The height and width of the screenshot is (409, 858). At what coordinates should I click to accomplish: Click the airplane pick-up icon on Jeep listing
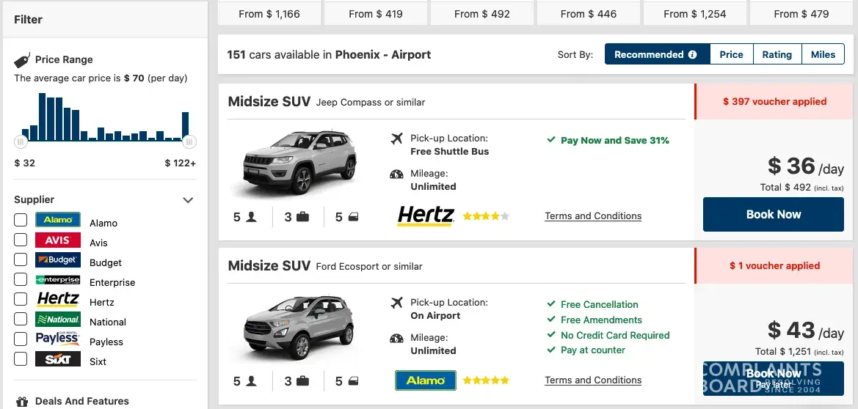pos(397,139)
